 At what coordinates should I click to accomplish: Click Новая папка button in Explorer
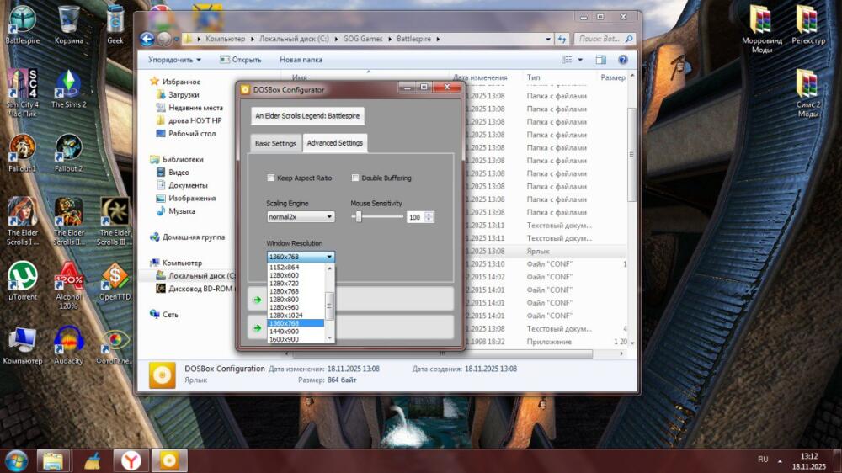click(301, 60)
